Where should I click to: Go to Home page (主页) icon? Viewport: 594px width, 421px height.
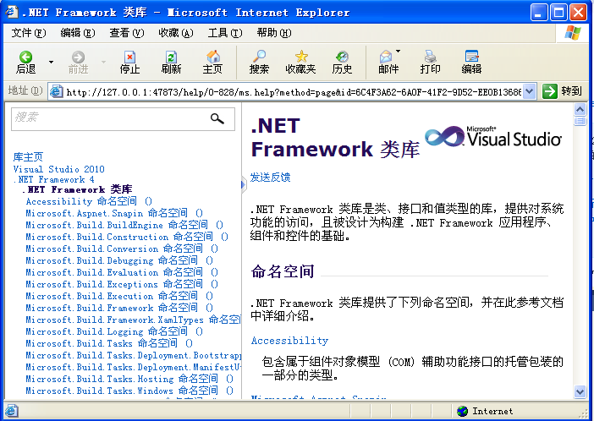point(213,57)
